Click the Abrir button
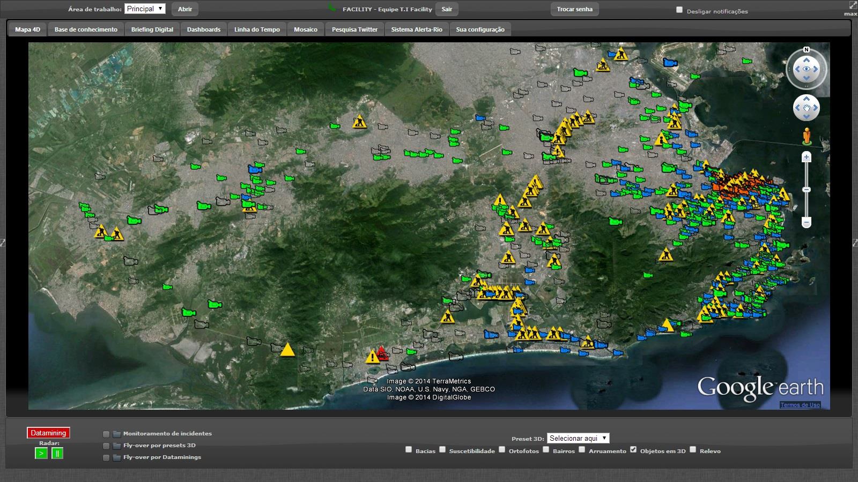858x482 pixels. 185,9
